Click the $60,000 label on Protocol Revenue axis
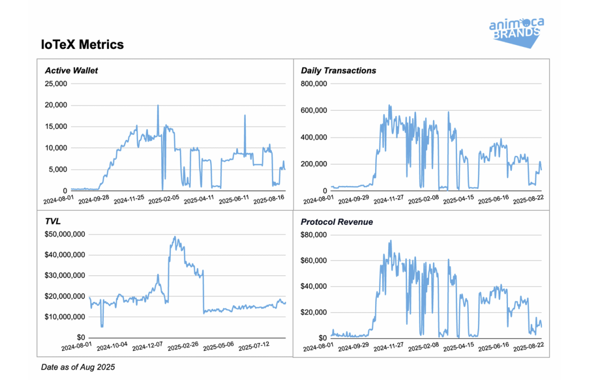This screenshot has width=613, height=386. 313,261
